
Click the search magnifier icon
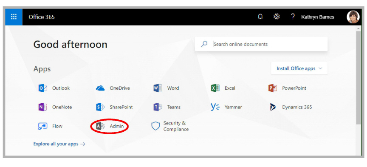[204, 44]
